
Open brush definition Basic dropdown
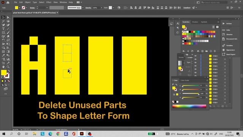[83, 8]
